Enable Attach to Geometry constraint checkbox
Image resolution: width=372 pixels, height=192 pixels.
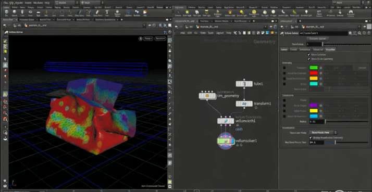pos(284,117)
